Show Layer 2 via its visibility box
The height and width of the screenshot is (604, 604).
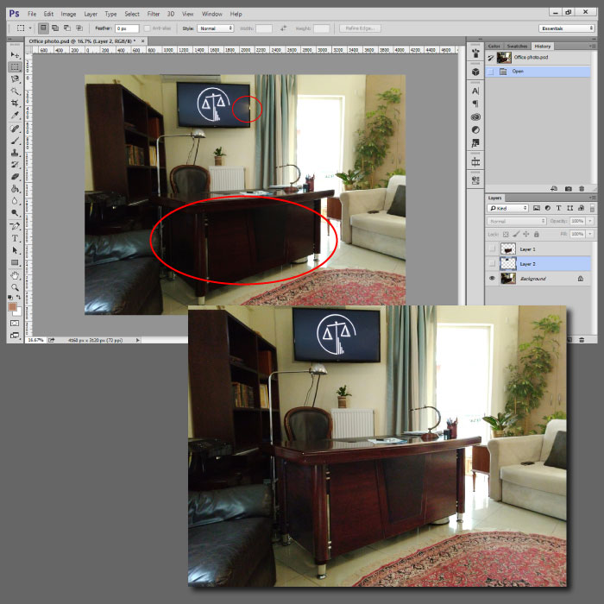click(x=492, y=263)
